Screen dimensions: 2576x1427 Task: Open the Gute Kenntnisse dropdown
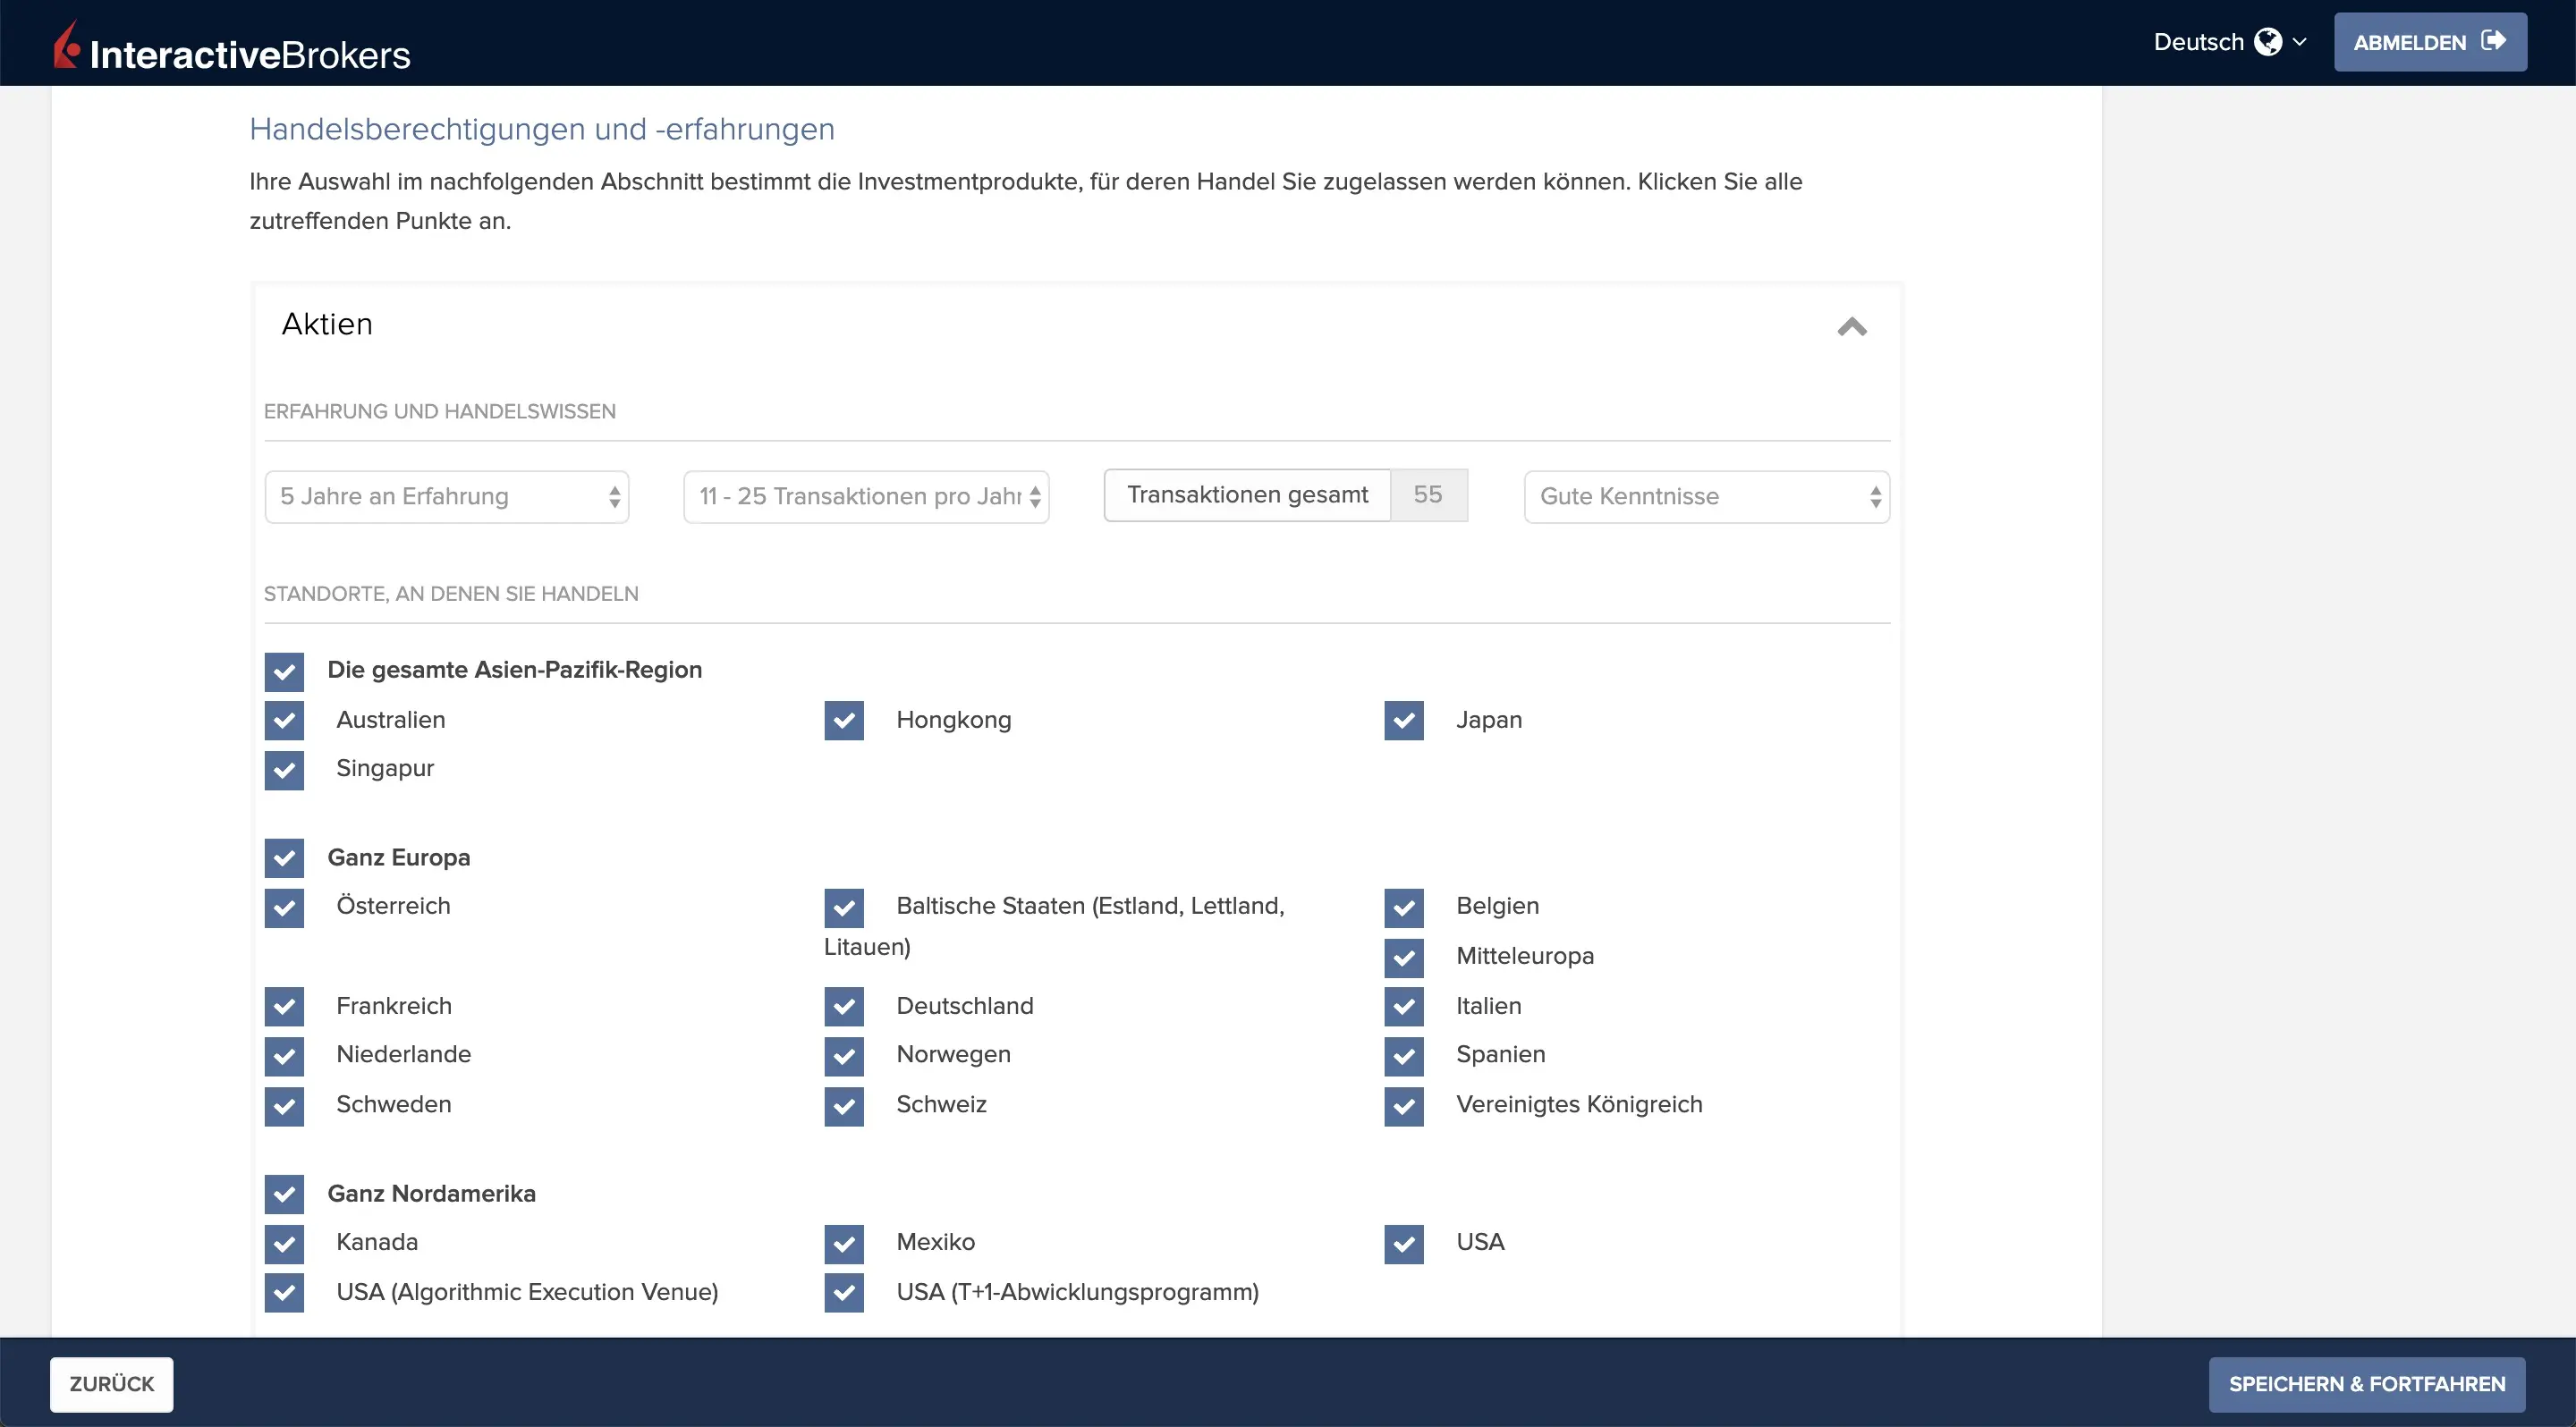(x=1707, y=496)
